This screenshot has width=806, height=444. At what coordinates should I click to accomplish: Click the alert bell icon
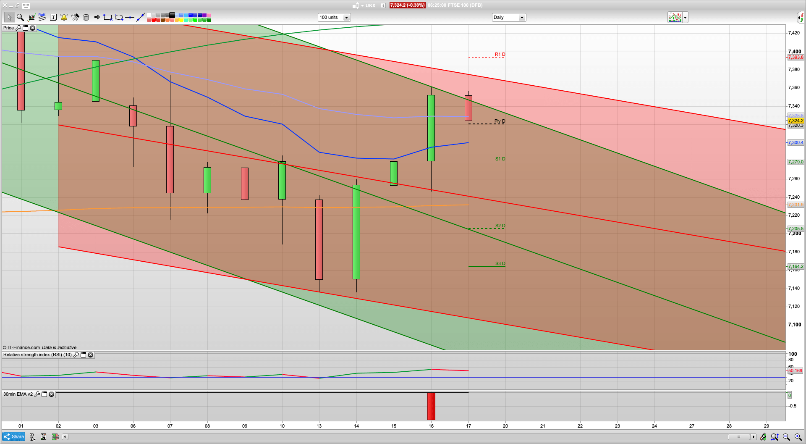[x=64, y=17]
